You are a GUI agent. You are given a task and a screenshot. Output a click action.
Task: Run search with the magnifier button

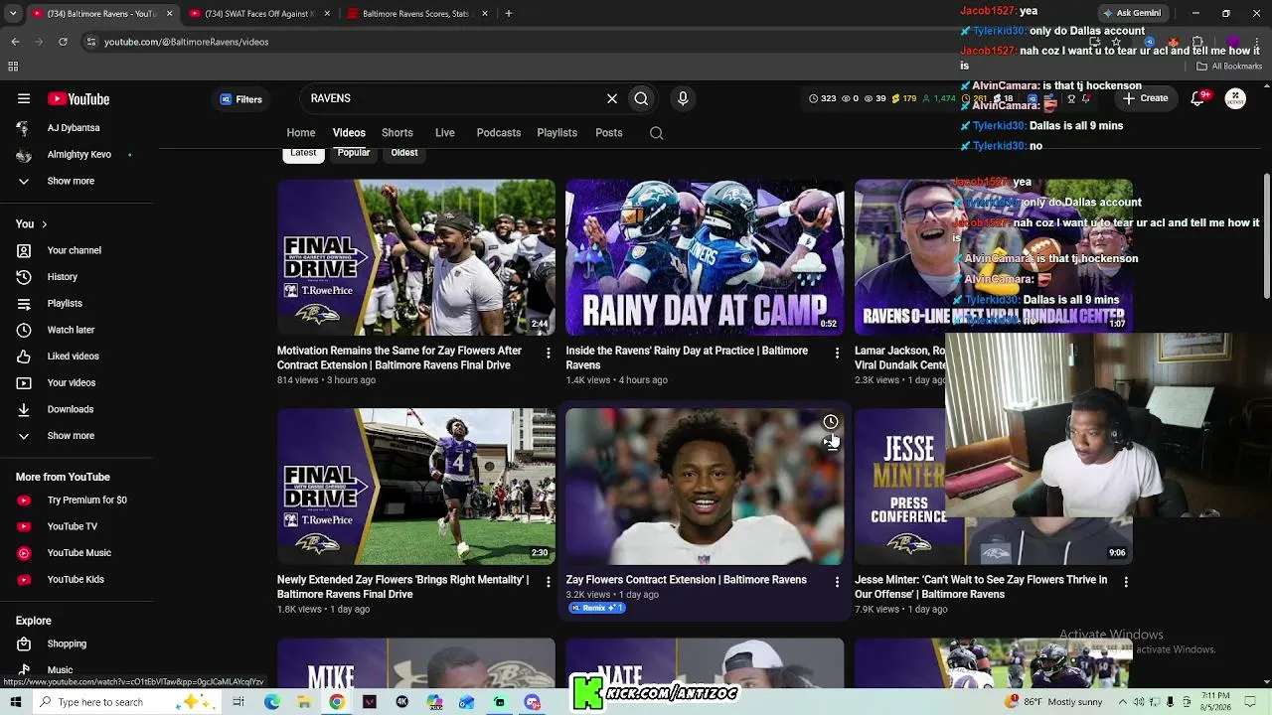point(641,98)
